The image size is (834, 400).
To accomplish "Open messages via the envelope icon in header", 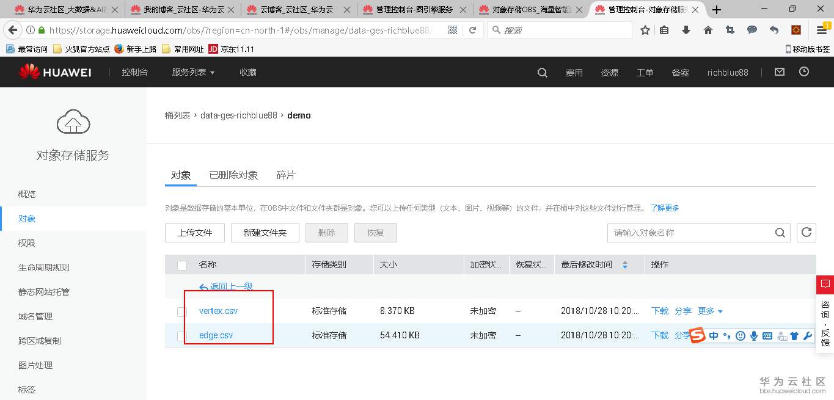I will pyautogui.click(x=779, y=71).
